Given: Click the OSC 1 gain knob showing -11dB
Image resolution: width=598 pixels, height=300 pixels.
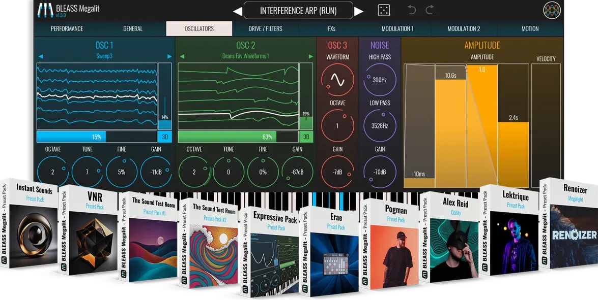Looking at the screenshot, I should (x=156, y=172).
